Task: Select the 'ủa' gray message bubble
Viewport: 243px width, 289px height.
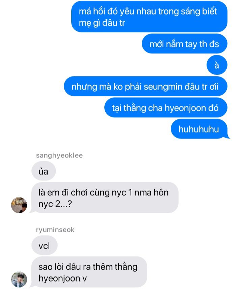Action: click(x=44, y=171)
